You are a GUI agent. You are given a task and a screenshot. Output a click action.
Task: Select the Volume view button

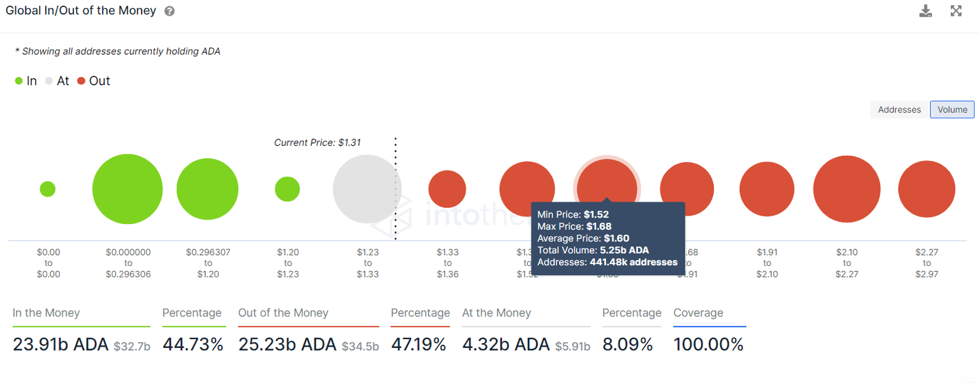[x=952, y=109]
